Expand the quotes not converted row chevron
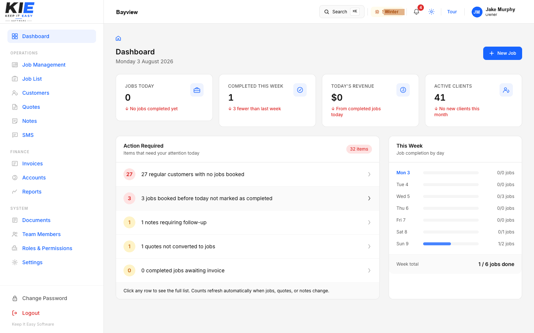The height and width of the screenshot is (333, 534). point(369,246)
